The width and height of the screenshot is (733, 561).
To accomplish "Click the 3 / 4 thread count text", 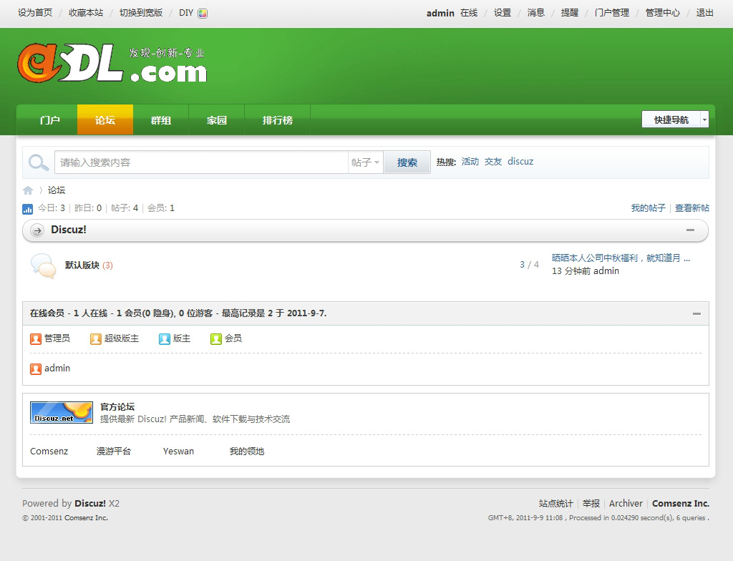I will tap(529, 265).
